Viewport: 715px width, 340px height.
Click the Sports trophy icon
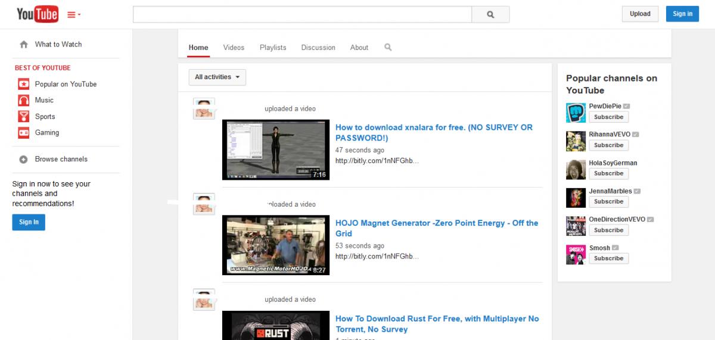24,117
